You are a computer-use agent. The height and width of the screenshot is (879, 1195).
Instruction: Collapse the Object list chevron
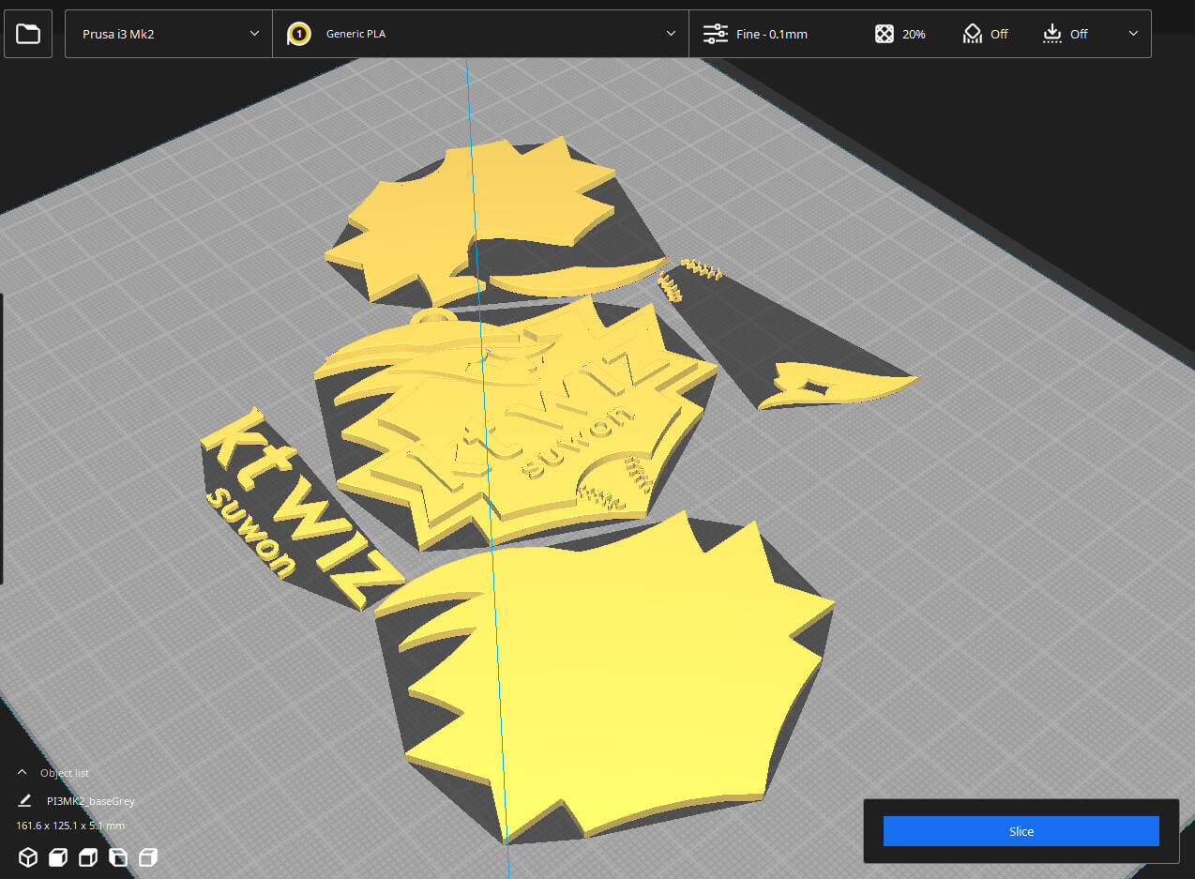click(x=23, y=772)
